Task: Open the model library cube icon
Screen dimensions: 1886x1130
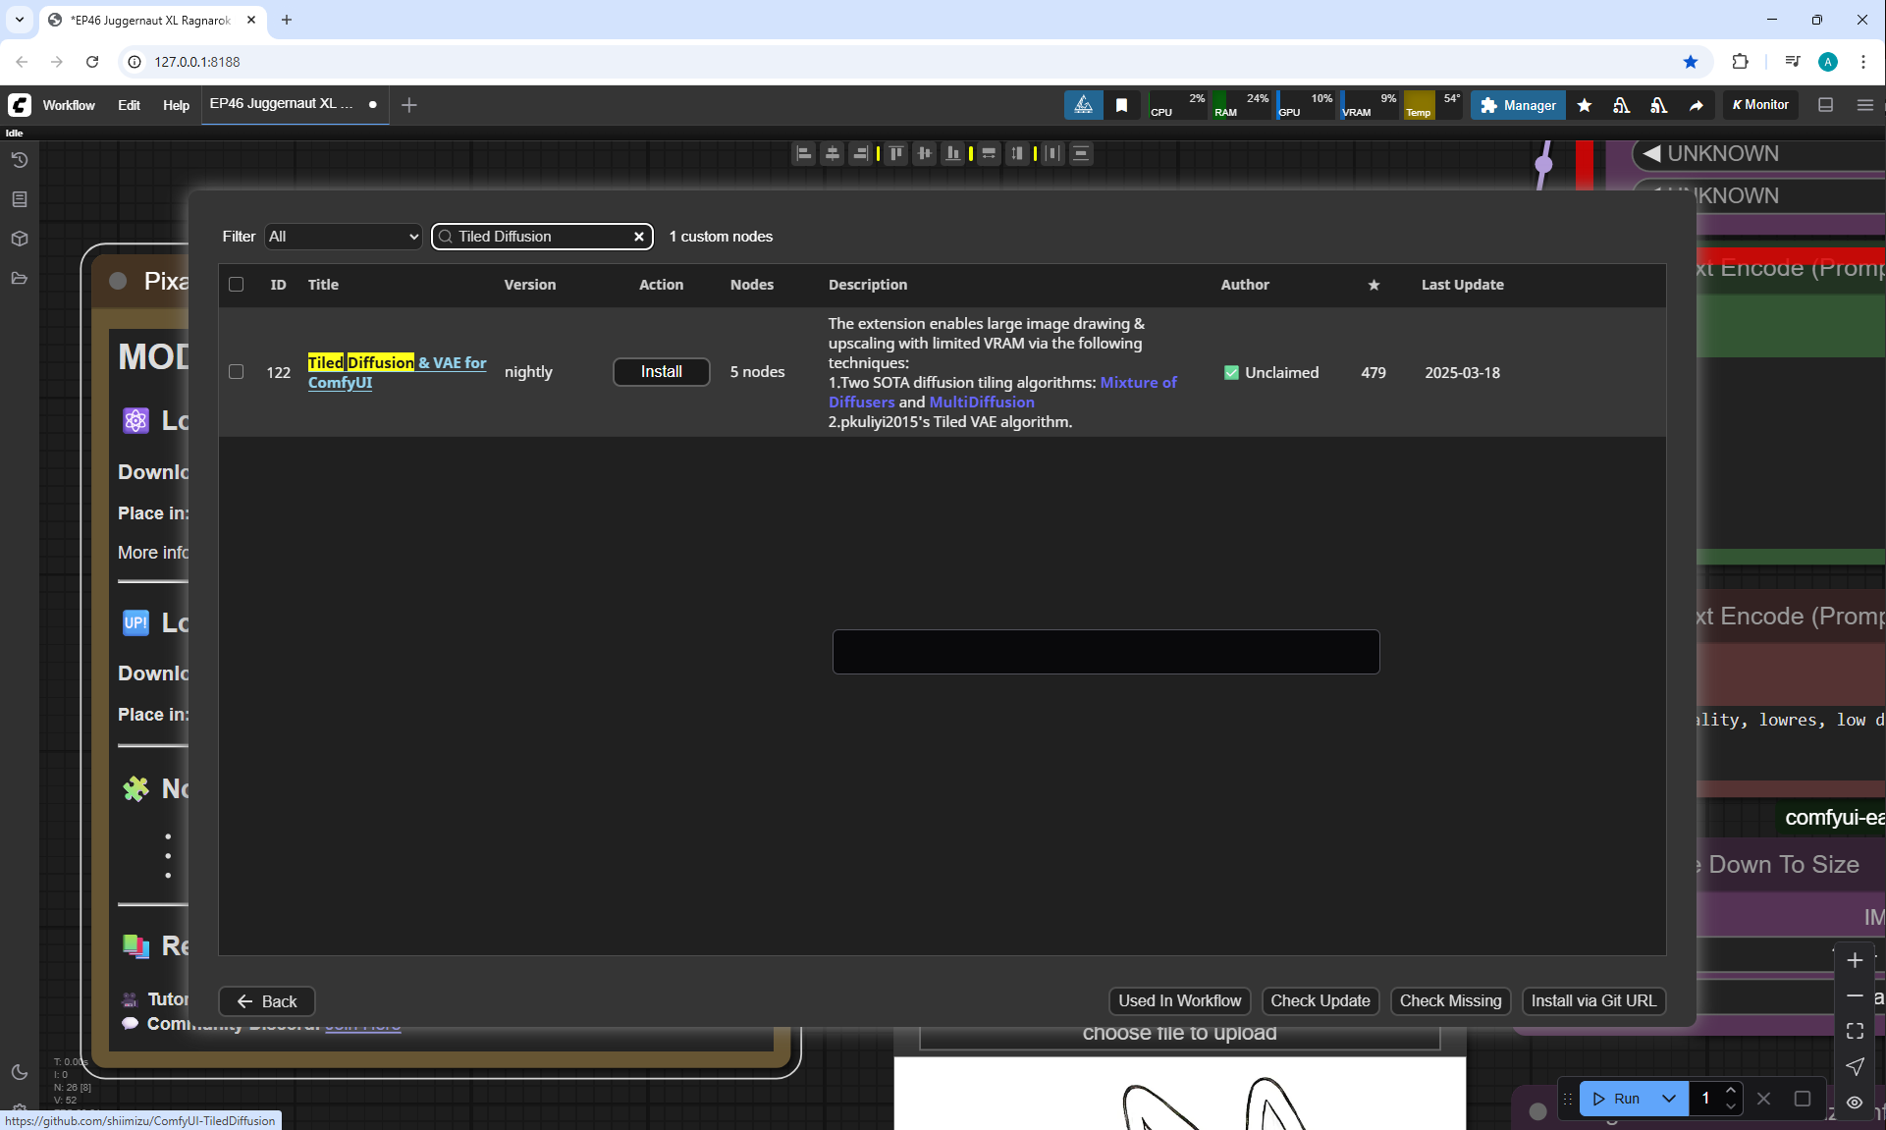Action: coord(19,239)
